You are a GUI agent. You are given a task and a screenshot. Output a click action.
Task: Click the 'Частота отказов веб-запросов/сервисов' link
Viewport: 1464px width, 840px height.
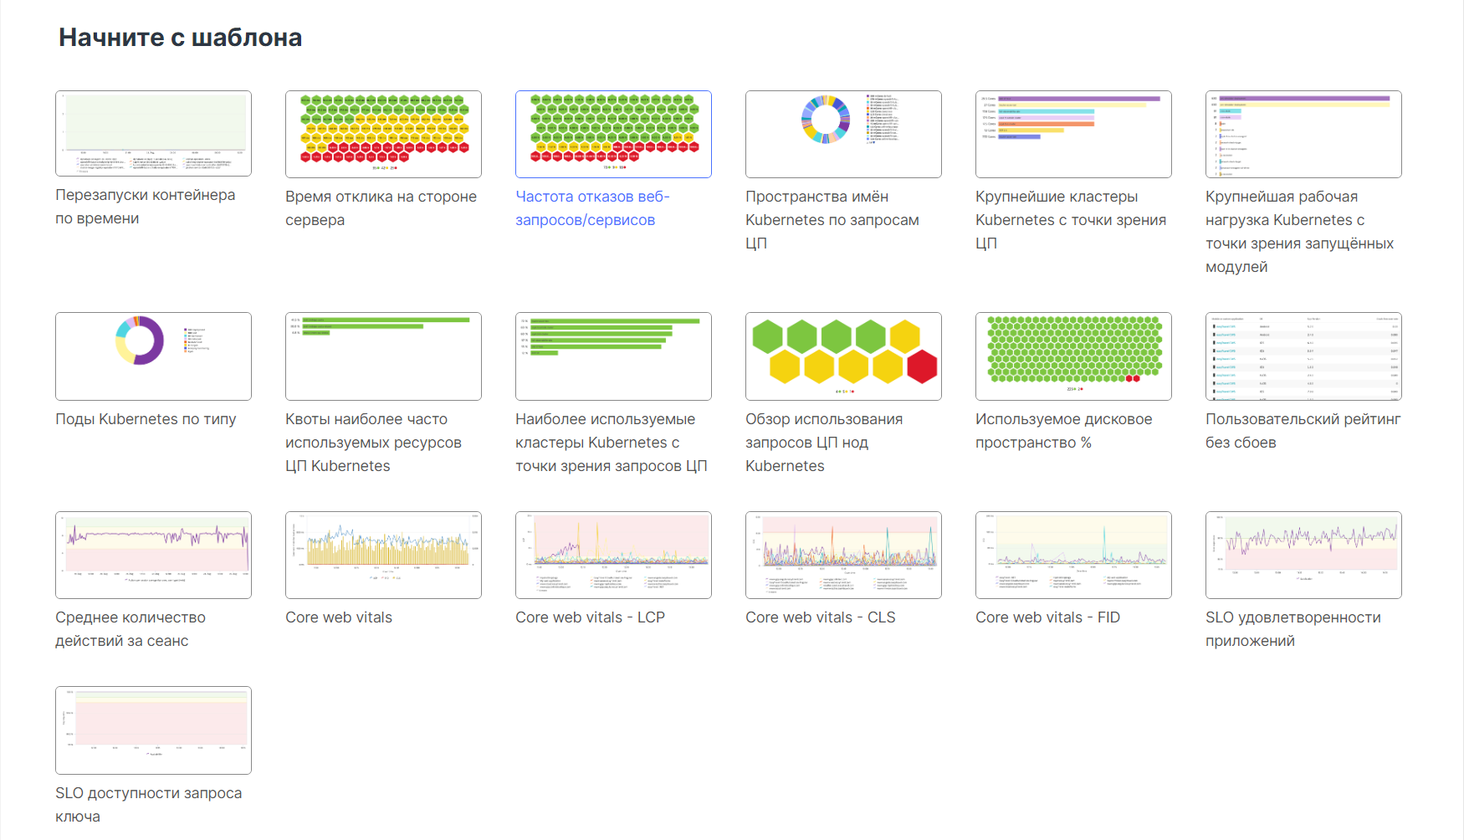click(x=592, y=208)
